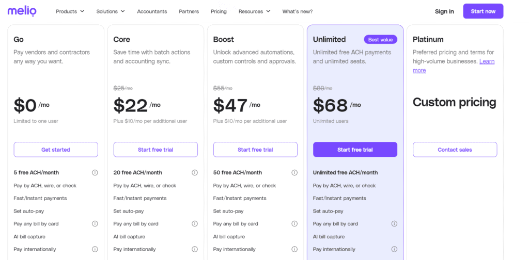Start free trial for Boost plan
Image resolution: width=529 pixels, height=260 pixels.
click(255, 150)
